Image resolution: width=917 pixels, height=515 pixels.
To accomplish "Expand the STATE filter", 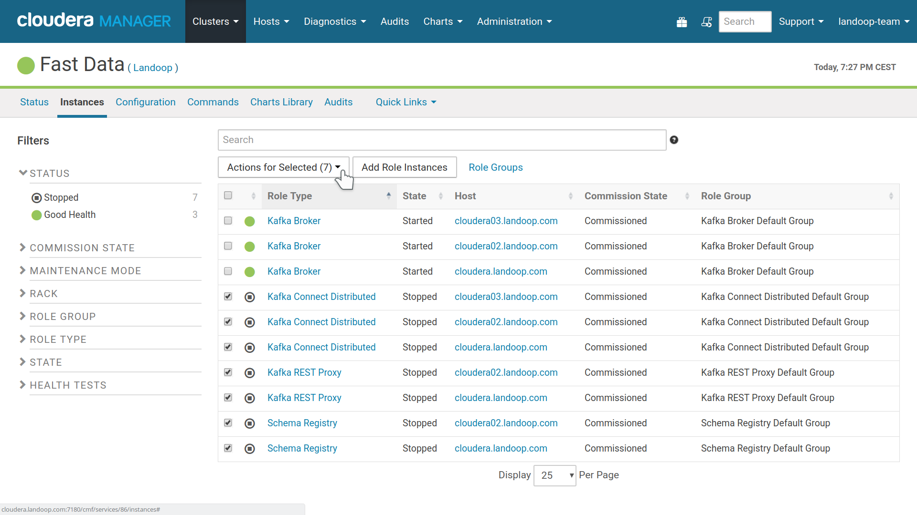I will pos(40,362).
